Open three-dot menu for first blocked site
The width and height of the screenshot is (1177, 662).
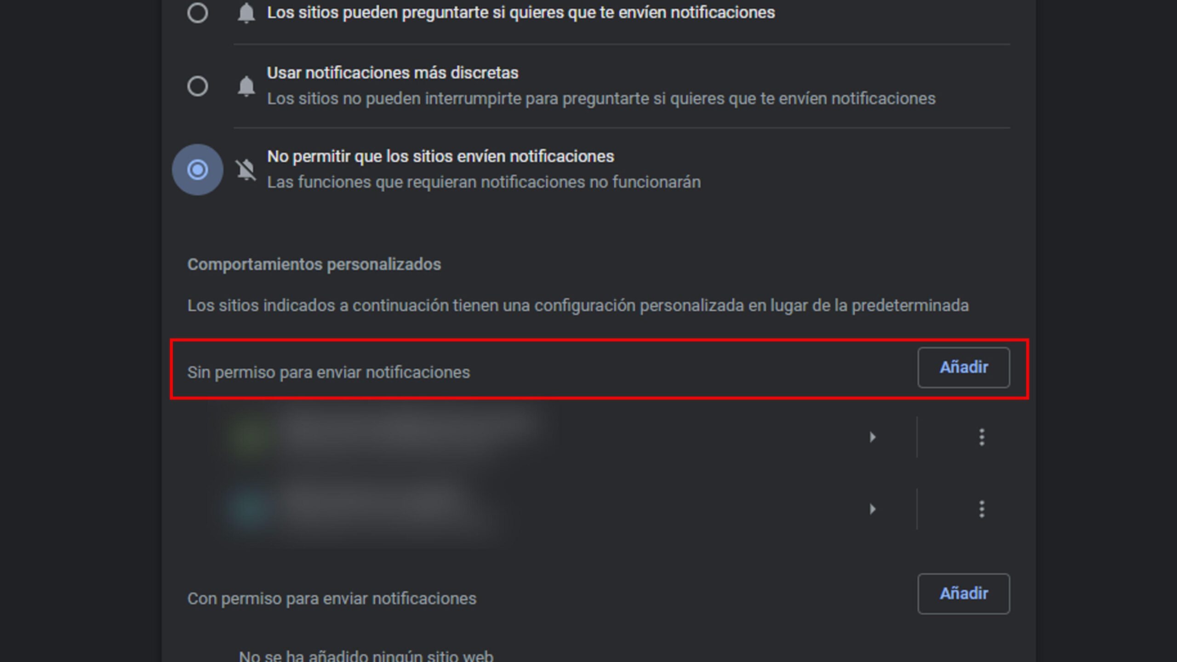click(982, 437)
